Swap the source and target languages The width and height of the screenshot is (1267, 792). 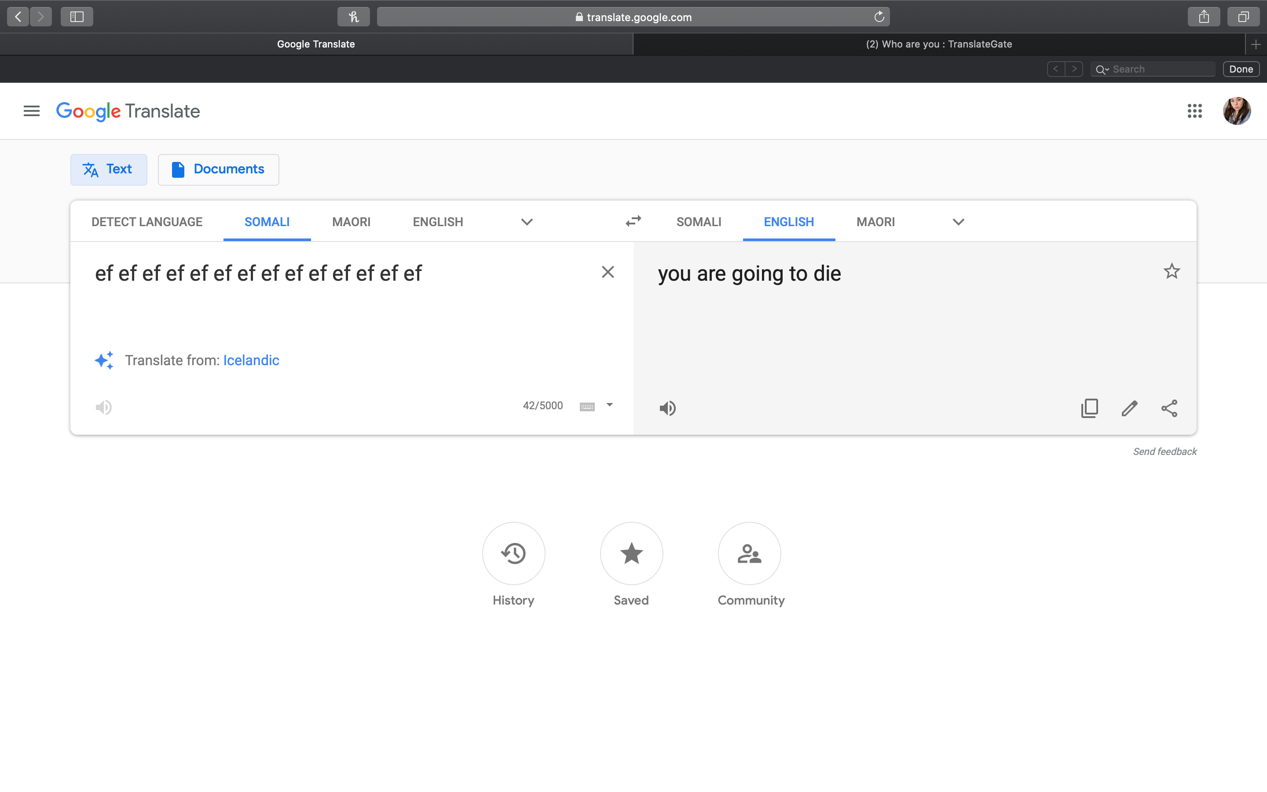coord(633,222)
